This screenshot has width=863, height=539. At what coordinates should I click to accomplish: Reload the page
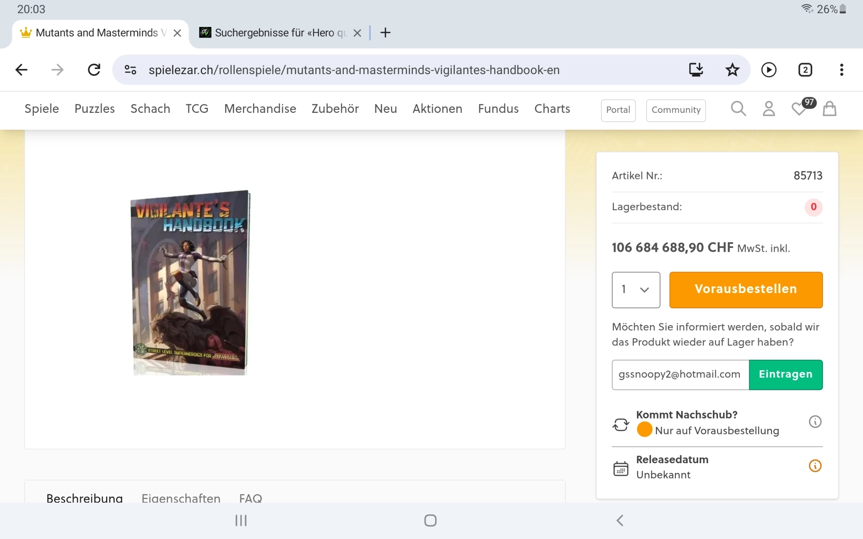coord(94,70)
